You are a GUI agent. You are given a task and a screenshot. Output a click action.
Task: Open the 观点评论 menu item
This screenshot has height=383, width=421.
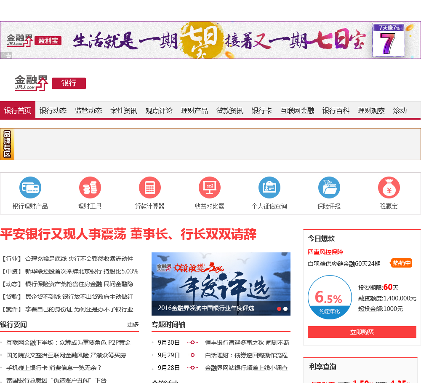tap(159, 110)
